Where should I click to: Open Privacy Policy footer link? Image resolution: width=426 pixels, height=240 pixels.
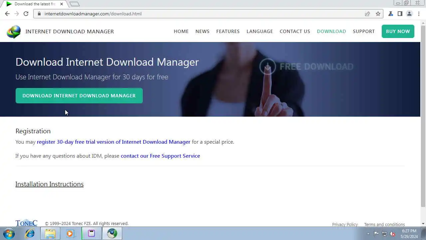[x=345, y=224]
